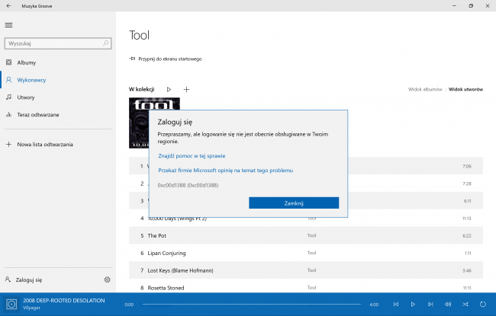The height and width of the screenshot is (316, 496).
Task: Open the volume control
Action: (x=448, y=305)
